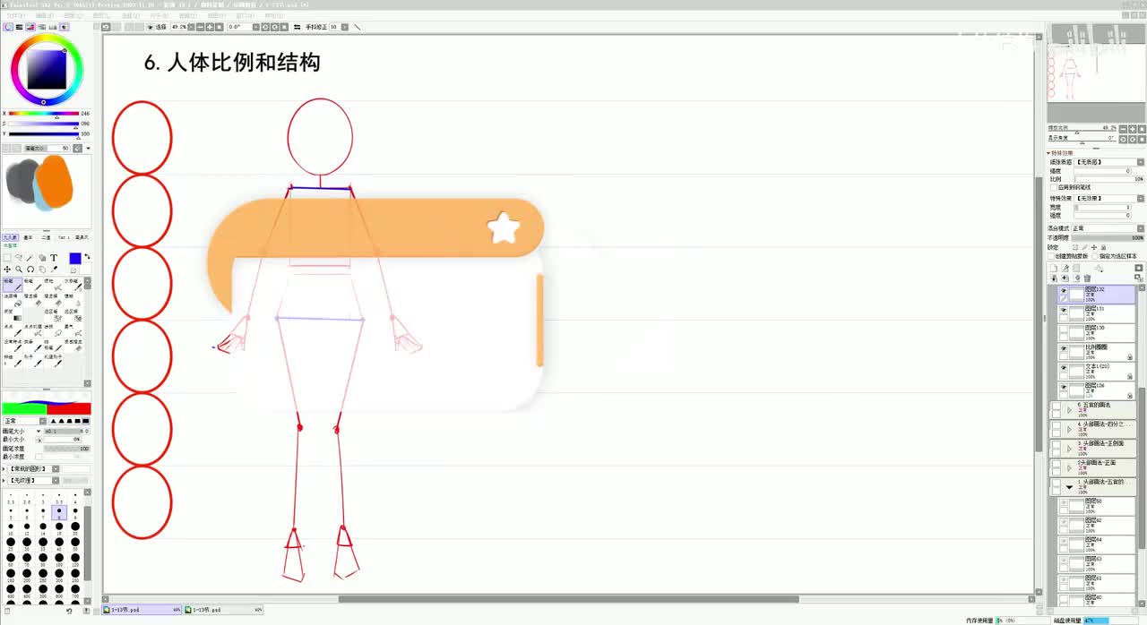Toggle visibility of layer 图层131
1147x625 pixels.
pos(1064,309)
